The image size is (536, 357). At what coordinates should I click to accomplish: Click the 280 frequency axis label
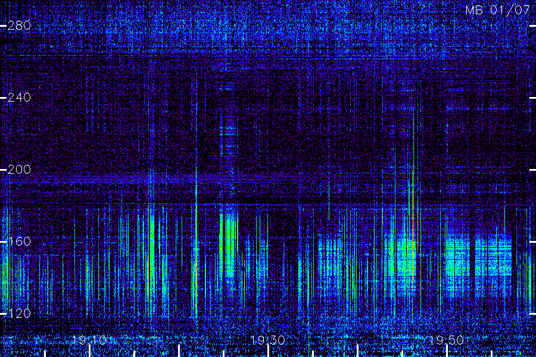(19, 26)
